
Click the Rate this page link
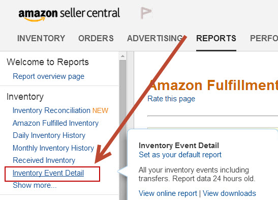click(x=171, y=99)
